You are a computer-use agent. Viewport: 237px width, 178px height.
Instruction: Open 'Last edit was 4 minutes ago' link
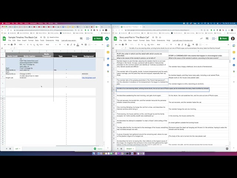tap(183, 40)
